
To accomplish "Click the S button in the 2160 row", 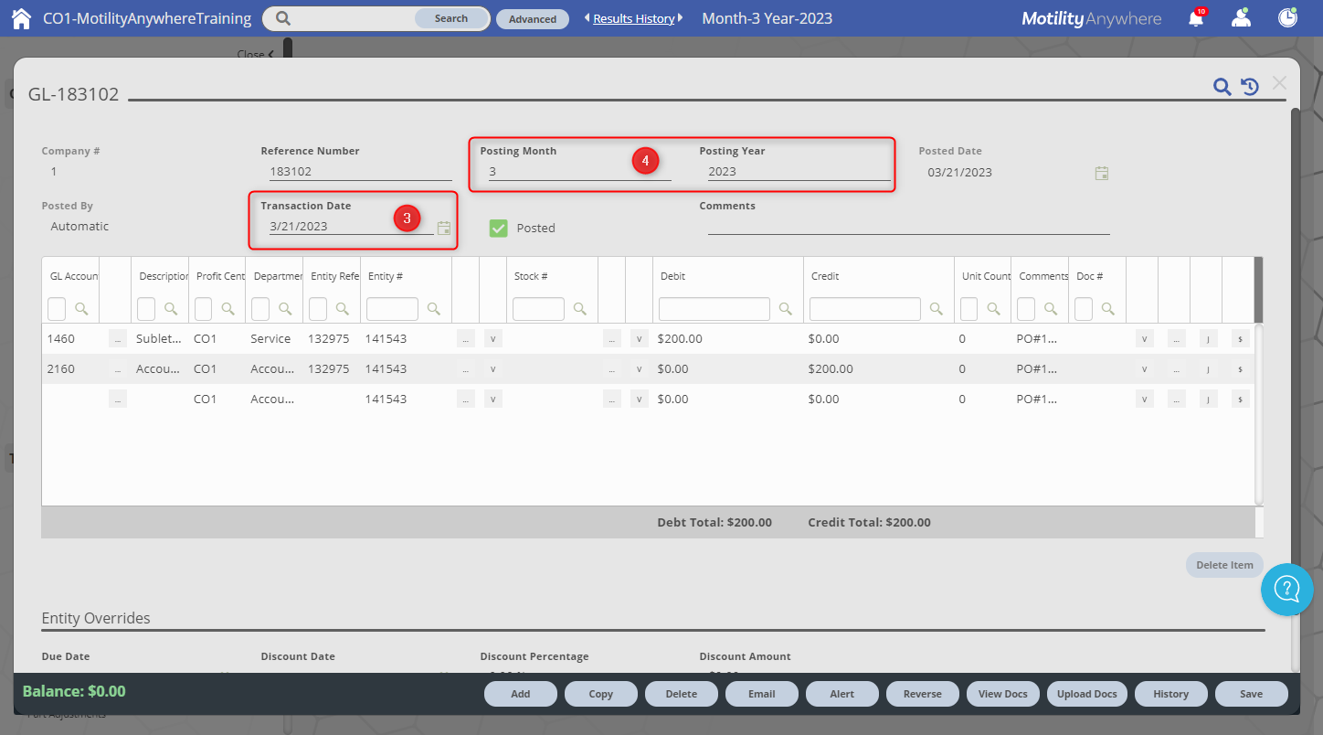I will pyautogui.click(x=1240, y=369).
